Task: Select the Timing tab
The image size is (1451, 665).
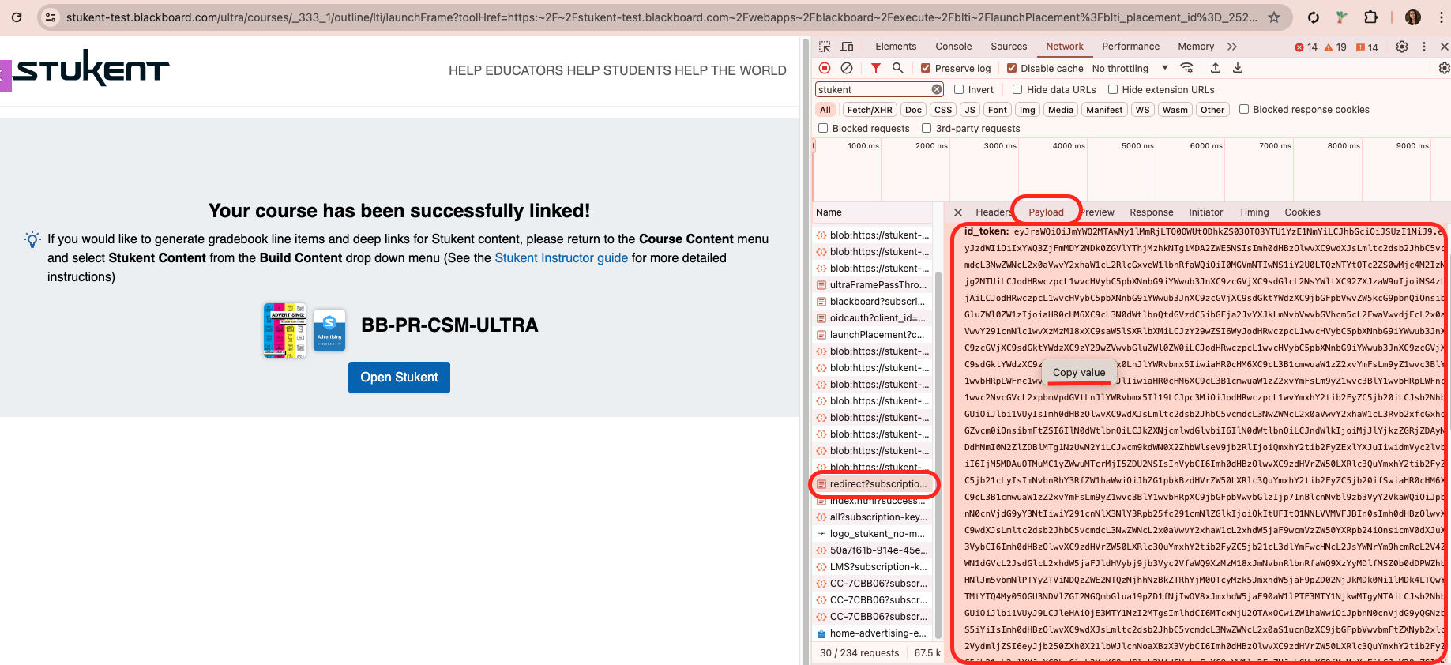Action: [x=1254, y=212]
